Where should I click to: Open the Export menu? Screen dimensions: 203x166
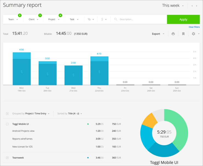[x=158, y=34]
